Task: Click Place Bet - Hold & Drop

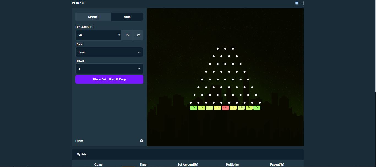Action: 109,79
